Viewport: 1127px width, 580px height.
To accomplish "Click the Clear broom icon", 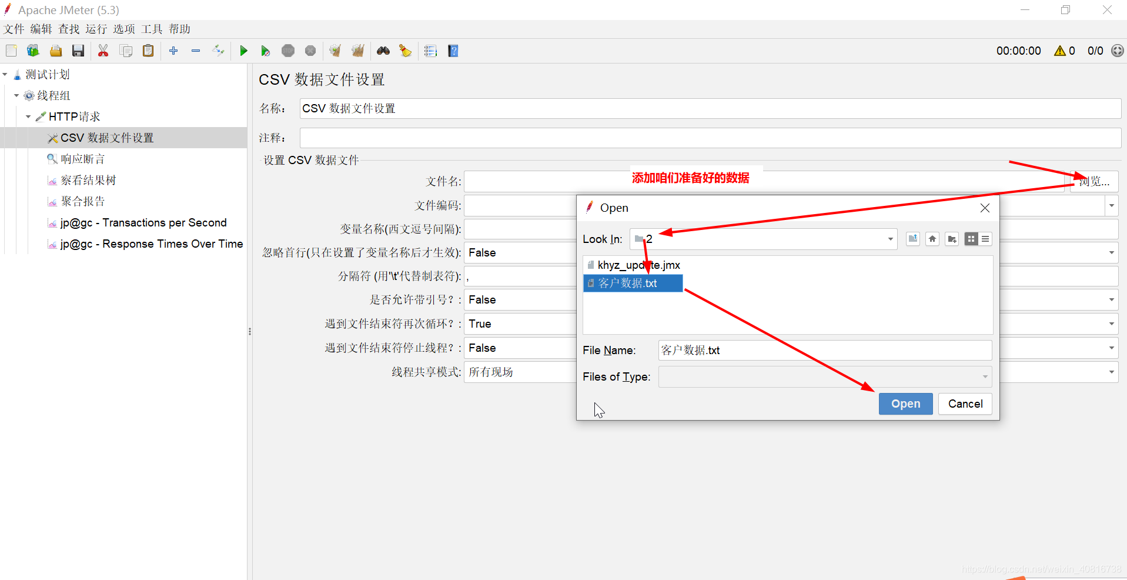I will click(x=336, y=51).
